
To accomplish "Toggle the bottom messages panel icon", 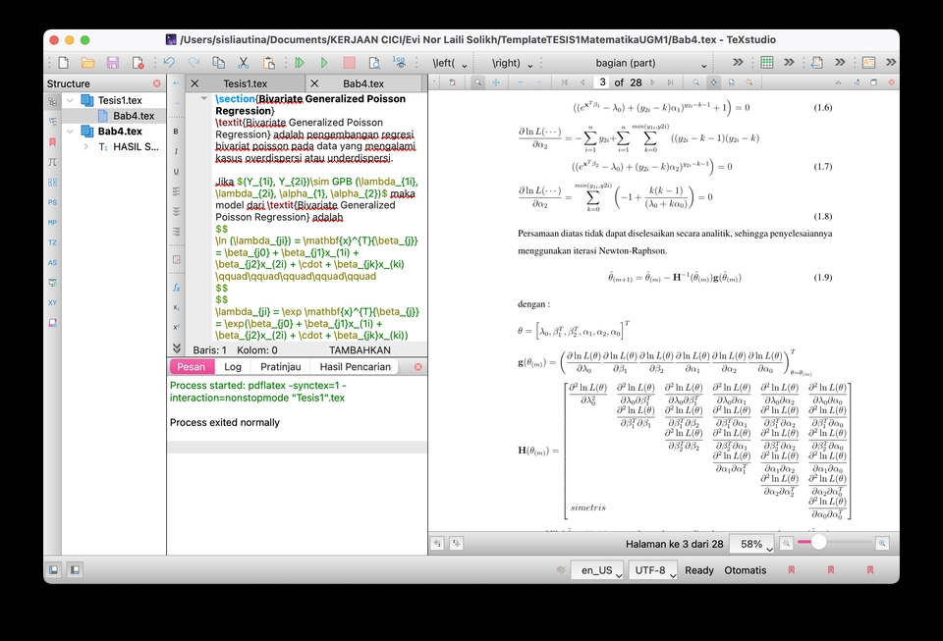I will click(x=75, y=569).
